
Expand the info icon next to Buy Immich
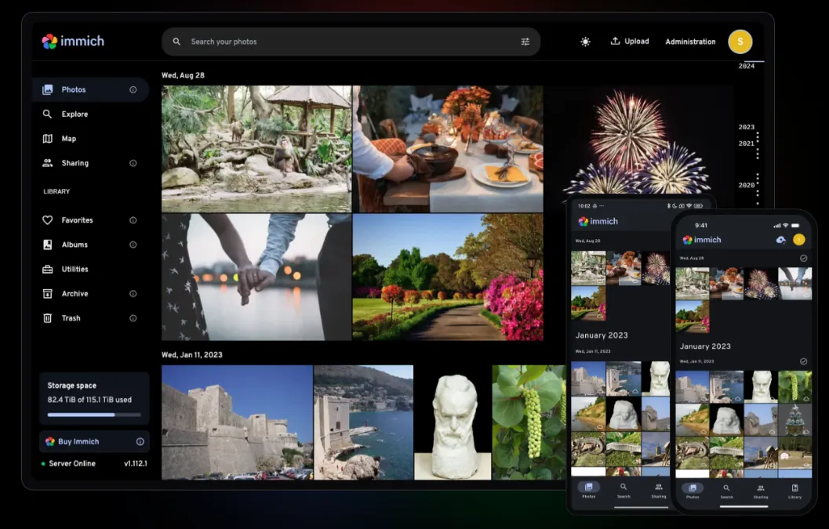click(x=140, y=442)
